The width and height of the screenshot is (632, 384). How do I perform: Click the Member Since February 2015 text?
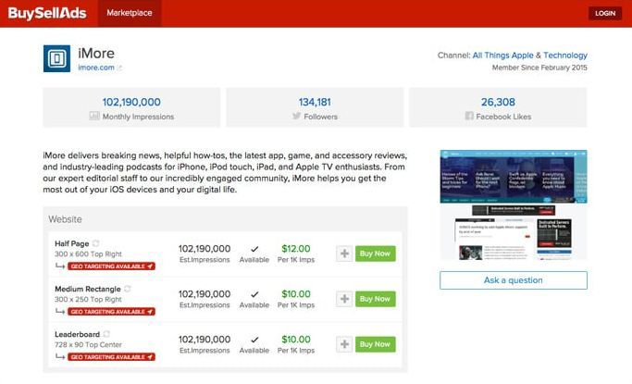click(539, 68)
